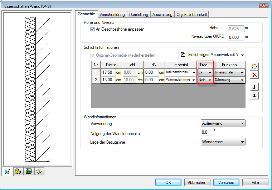Open the Dämmung function dropdown

(x=229, y=80)
